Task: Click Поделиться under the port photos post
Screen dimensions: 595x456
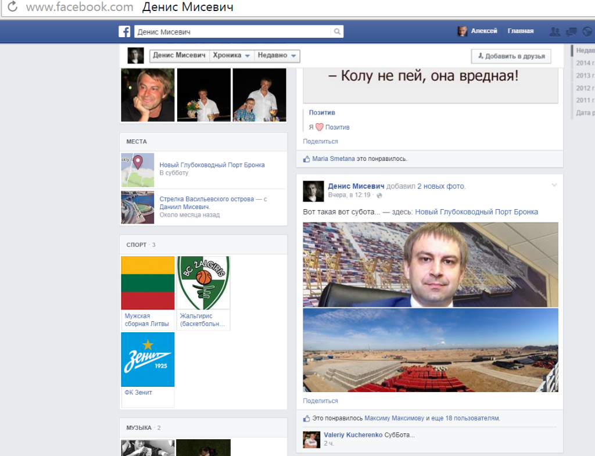Action: point(320,401)
